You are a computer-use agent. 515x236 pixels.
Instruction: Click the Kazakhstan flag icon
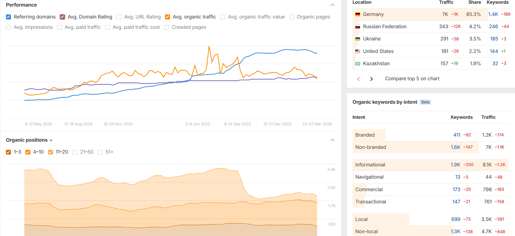(358, 64)
